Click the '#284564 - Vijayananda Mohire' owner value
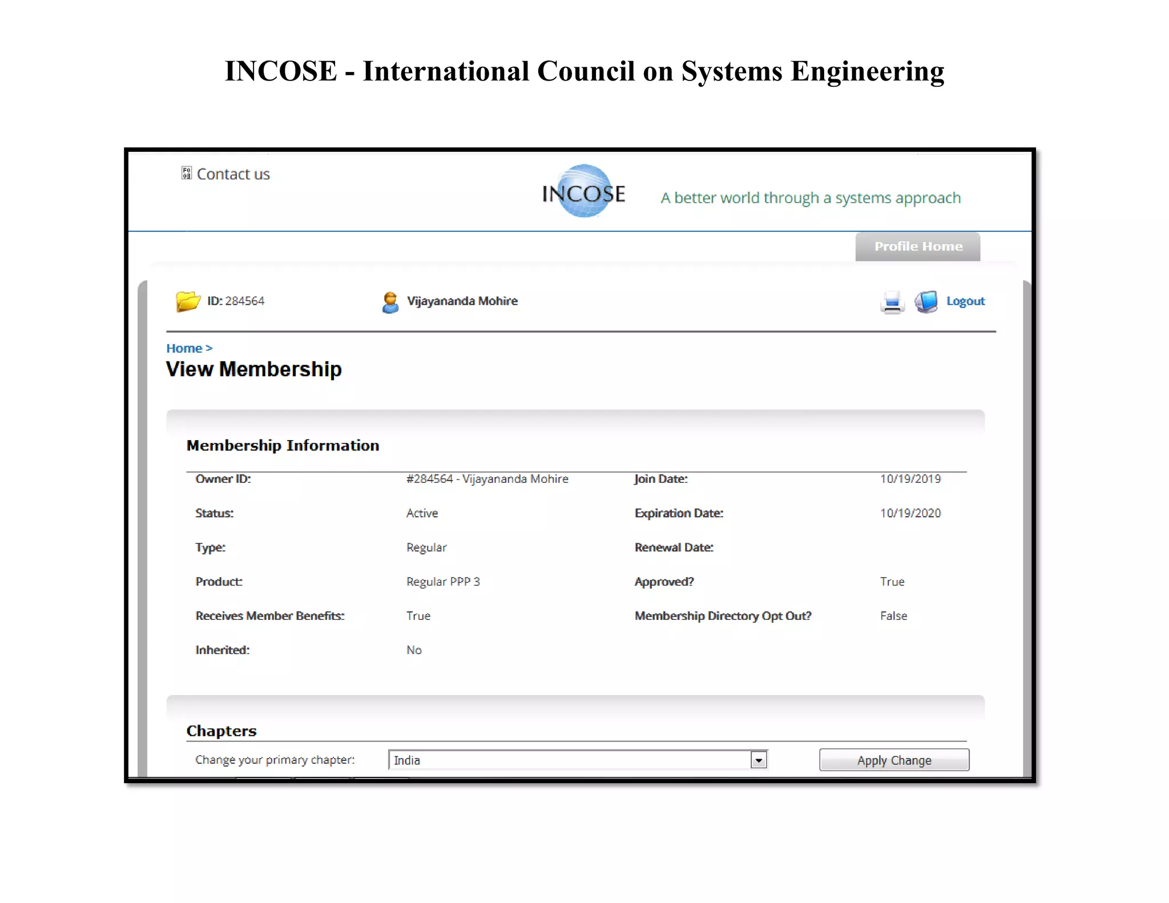 point(487,479)
